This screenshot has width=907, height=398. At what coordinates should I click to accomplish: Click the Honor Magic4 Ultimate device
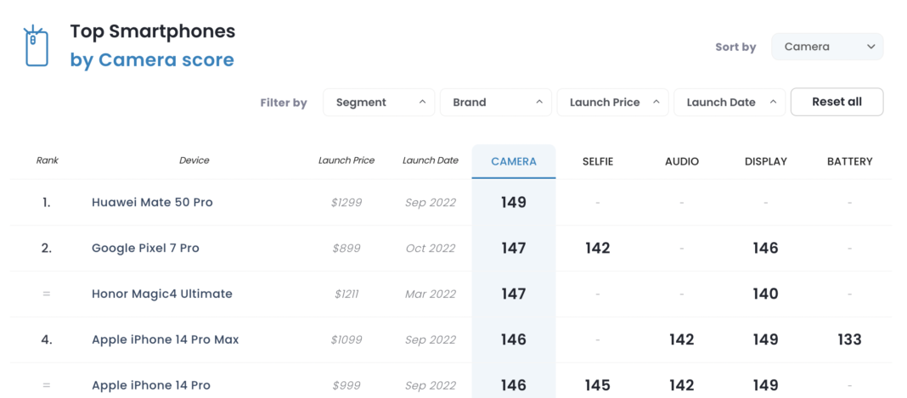161,294
